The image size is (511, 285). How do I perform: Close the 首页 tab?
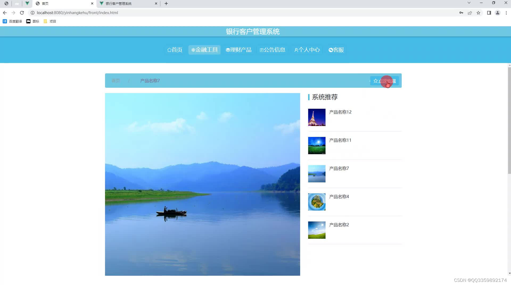point(92,3)
